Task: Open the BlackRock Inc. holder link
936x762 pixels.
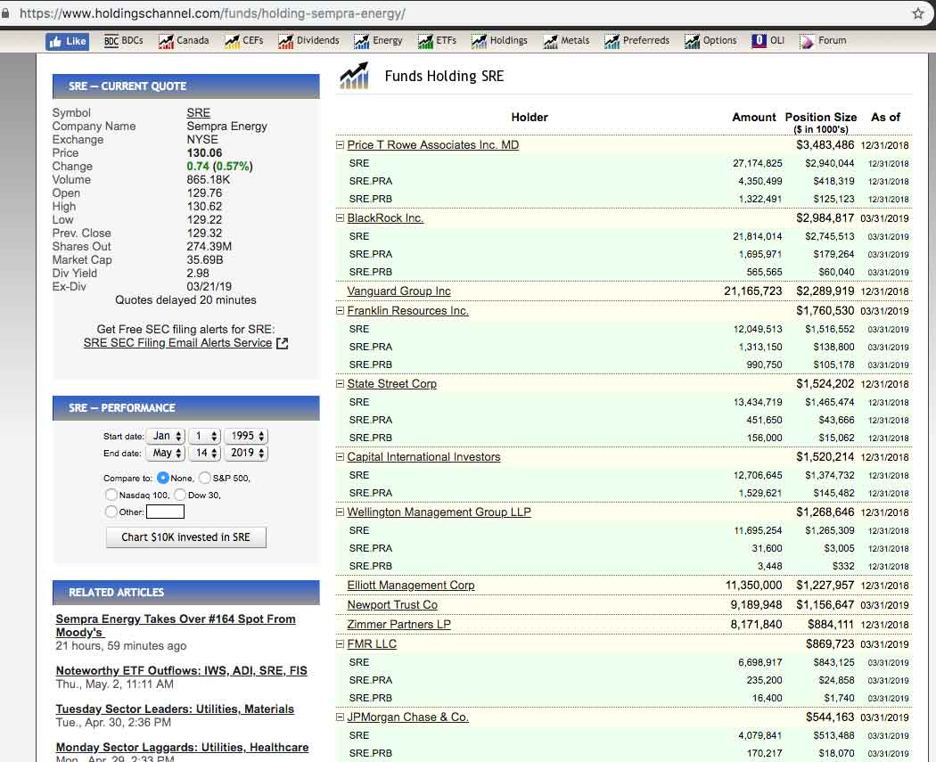Action: (385, 218)
